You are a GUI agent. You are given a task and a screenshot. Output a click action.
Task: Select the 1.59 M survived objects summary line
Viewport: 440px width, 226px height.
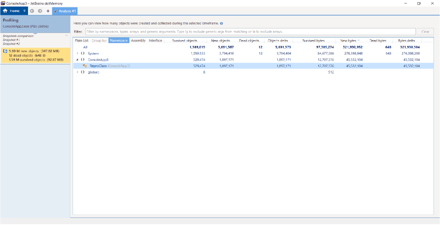click(36, 60)
